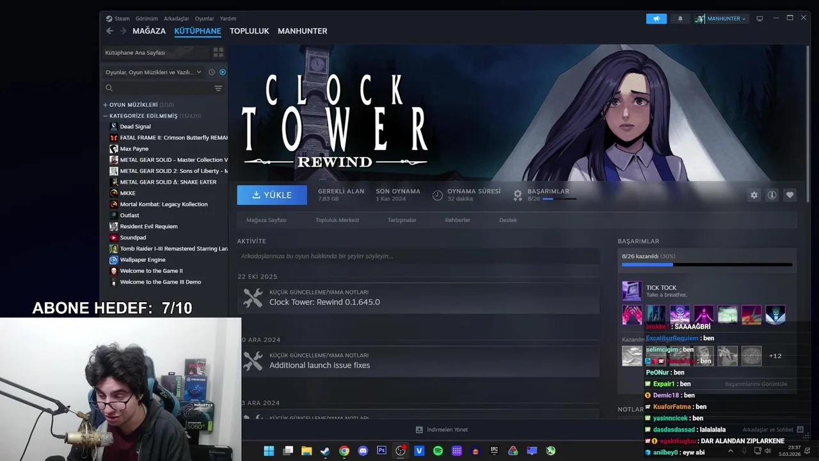Open game settings gear icon
Image resolution: width=819 pixels, height=461 pixels.
point(754,195)
